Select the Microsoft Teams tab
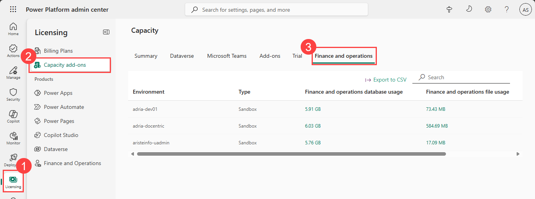Image resolution: width=535 pixels, height=199 pixels. point(227,56)
